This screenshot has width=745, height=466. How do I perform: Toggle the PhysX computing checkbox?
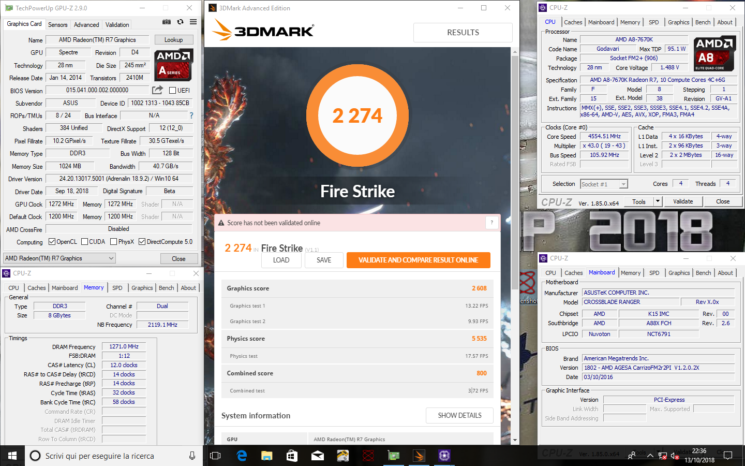[113, 242]
